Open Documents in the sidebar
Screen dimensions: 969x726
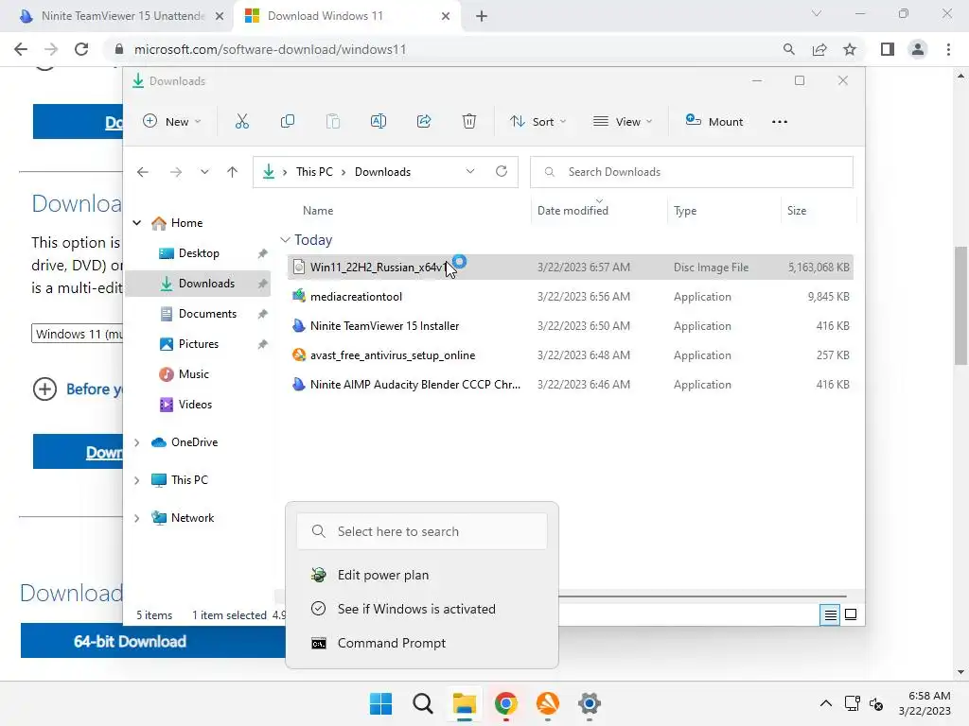coord(199,314)
